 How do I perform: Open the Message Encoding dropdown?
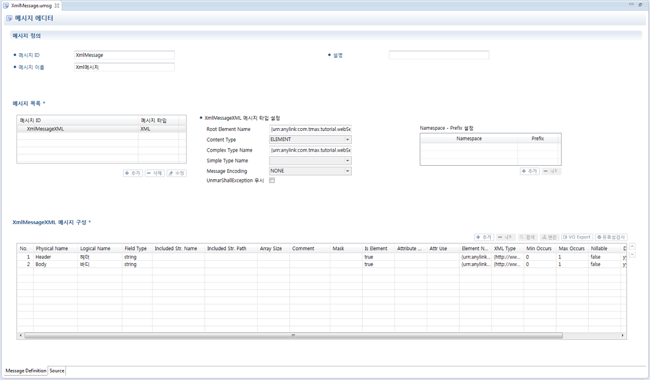[347, 171]
